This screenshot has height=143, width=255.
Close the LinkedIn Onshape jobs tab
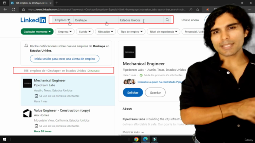coord(51,3)
